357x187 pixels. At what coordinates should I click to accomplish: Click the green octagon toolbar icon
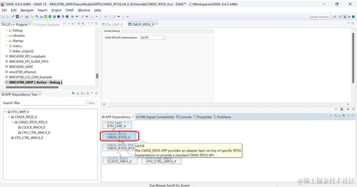coord(67,16)
